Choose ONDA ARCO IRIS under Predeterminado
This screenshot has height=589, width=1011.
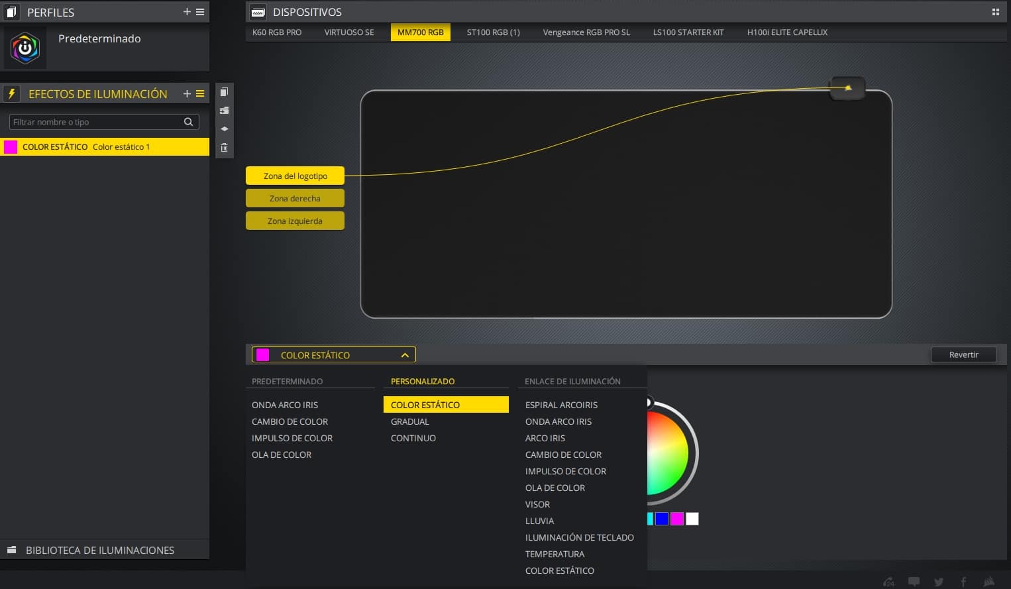(285, 405)
